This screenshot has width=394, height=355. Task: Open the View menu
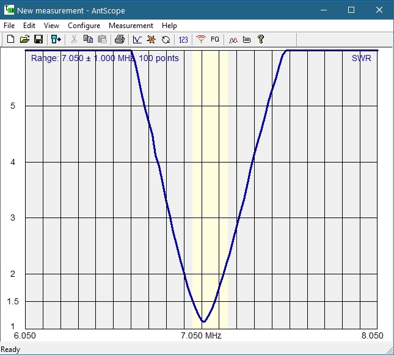point(51,26)
